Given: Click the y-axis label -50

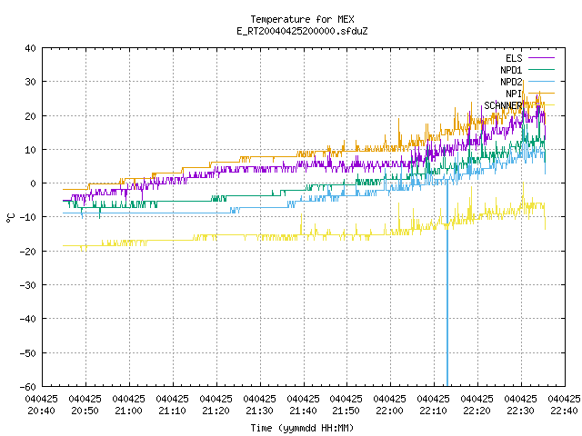Looking at the screenshot, I should tap(28, 353).
